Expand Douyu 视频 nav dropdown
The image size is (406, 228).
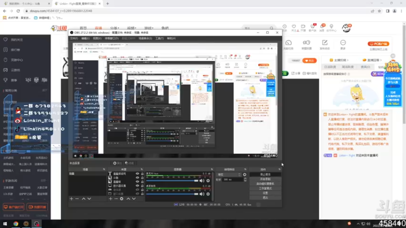pos(131,28)
